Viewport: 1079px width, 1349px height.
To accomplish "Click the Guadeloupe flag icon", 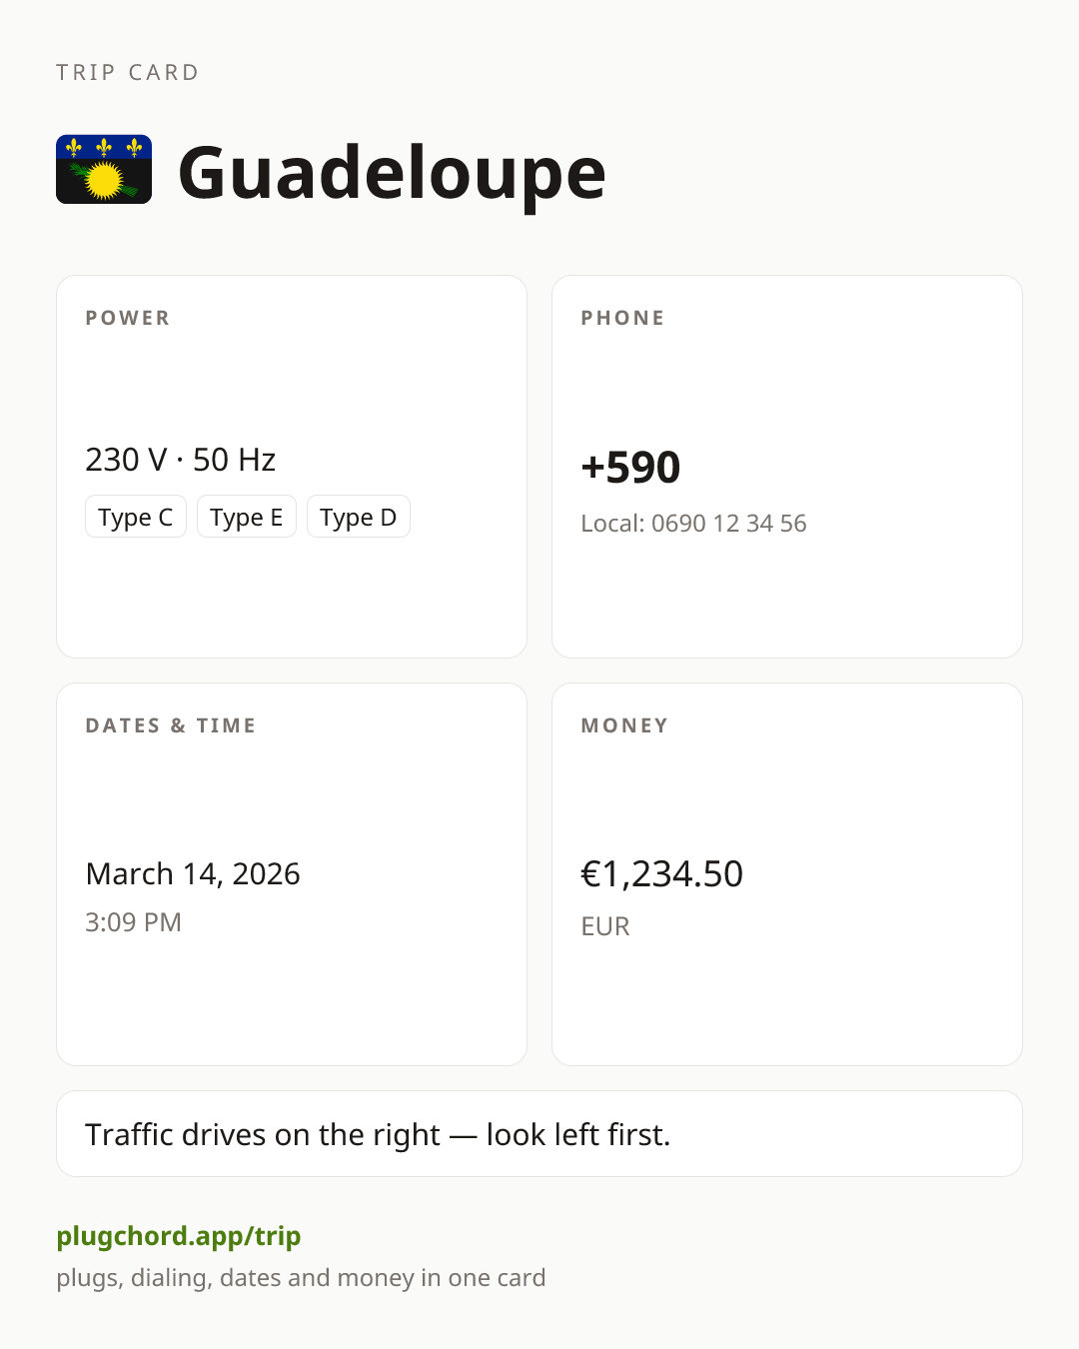I will point(104,170).
